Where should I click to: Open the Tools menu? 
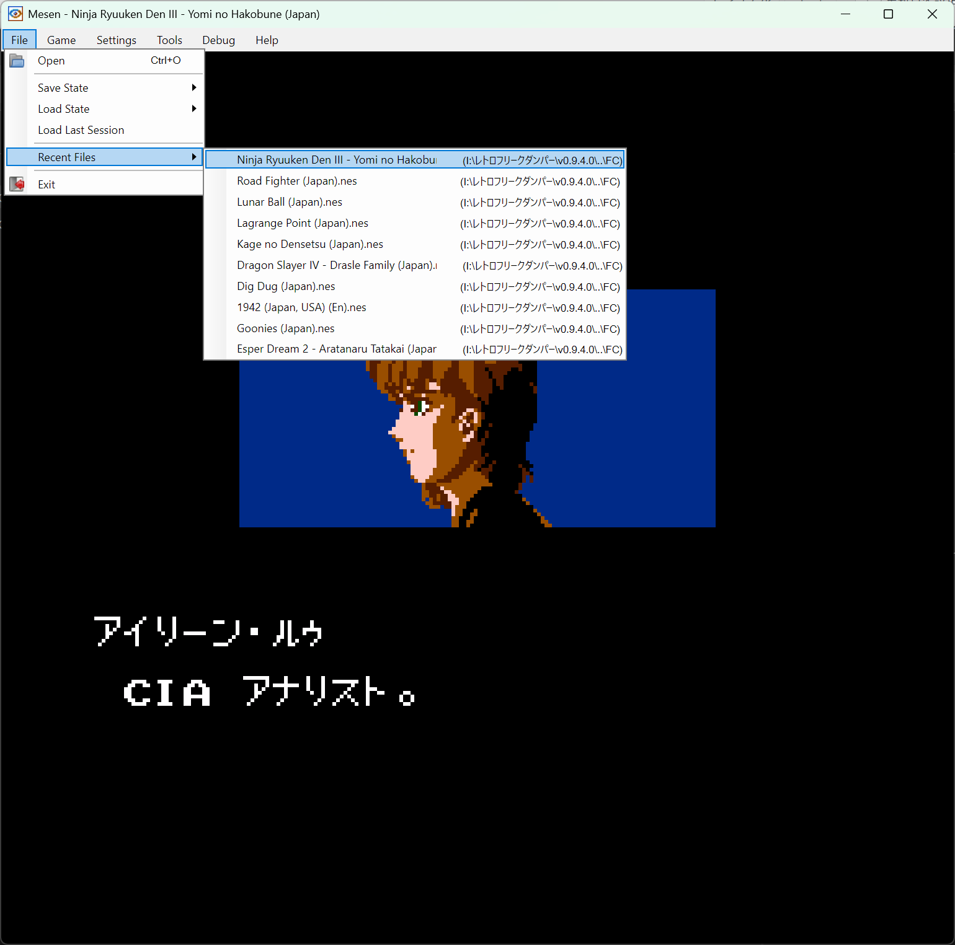[x=169, y=40]
